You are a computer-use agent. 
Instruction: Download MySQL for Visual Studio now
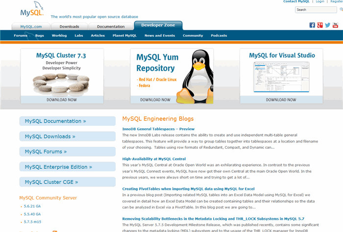281,100
